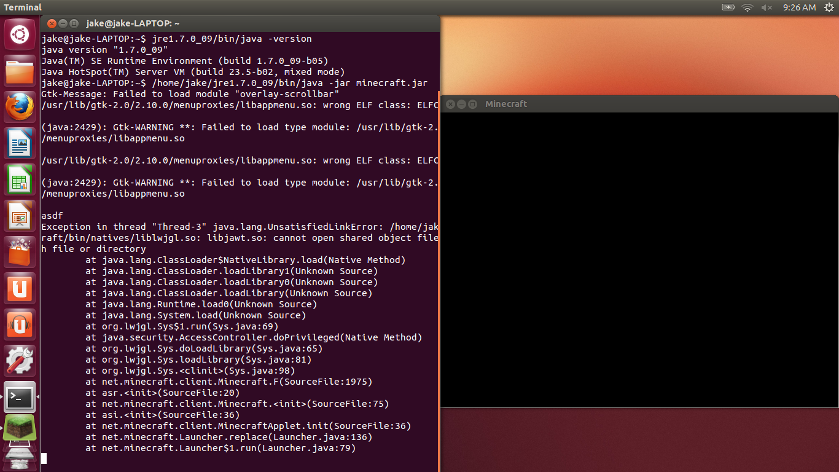Click the 'java.lang.System.load(Unknown Source)' line
The image size is (839, 472).
196,315
